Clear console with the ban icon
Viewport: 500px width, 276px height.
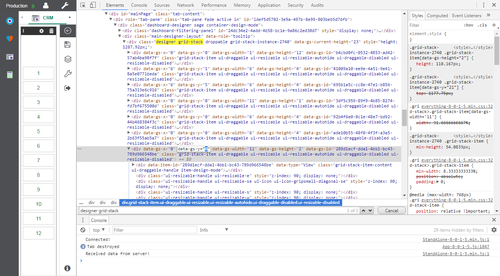(x=83, y=230)
